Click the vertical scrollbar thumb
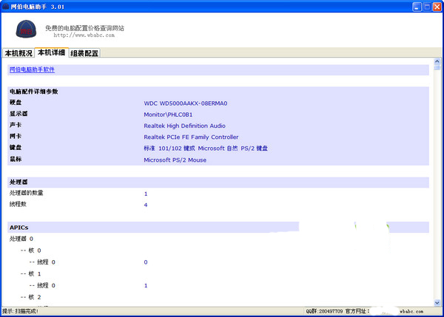 point(437,67)
